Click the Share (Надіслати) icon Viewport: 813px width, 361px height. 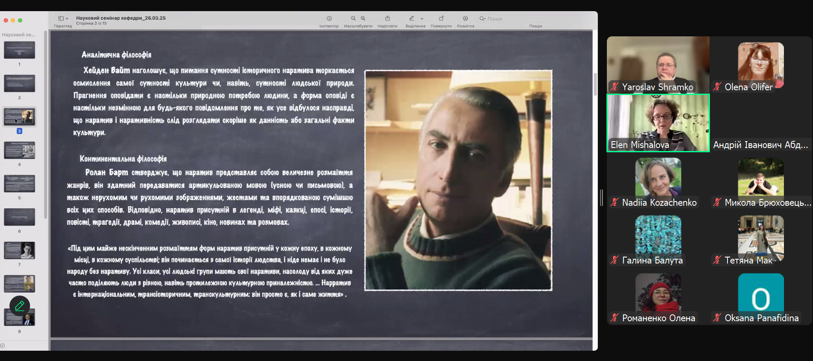pos(387,18)
